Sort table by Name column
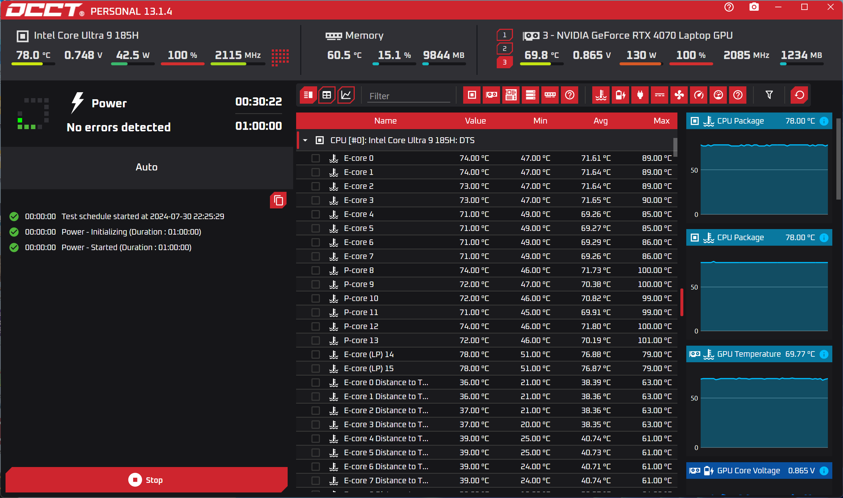This screenshot has height=498, width=843. [x=385, y=121]
